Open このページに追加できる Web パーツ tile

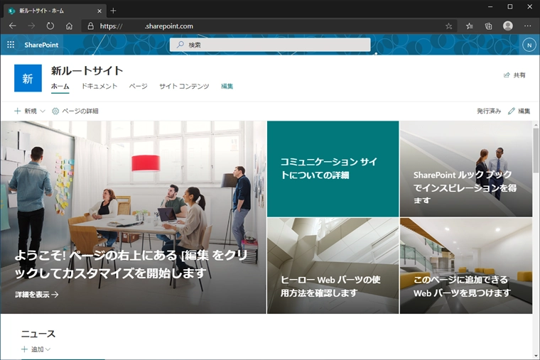point(466,266)
